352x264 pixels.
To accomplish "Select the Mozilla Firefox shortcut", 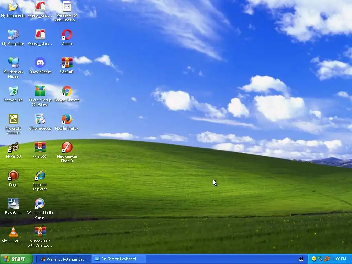I will pos(67,119).
